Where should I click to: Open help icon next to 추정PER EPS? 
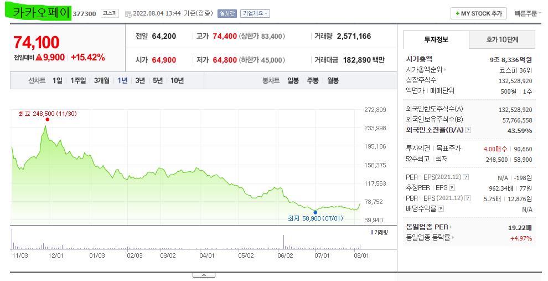tap(452, 188)
